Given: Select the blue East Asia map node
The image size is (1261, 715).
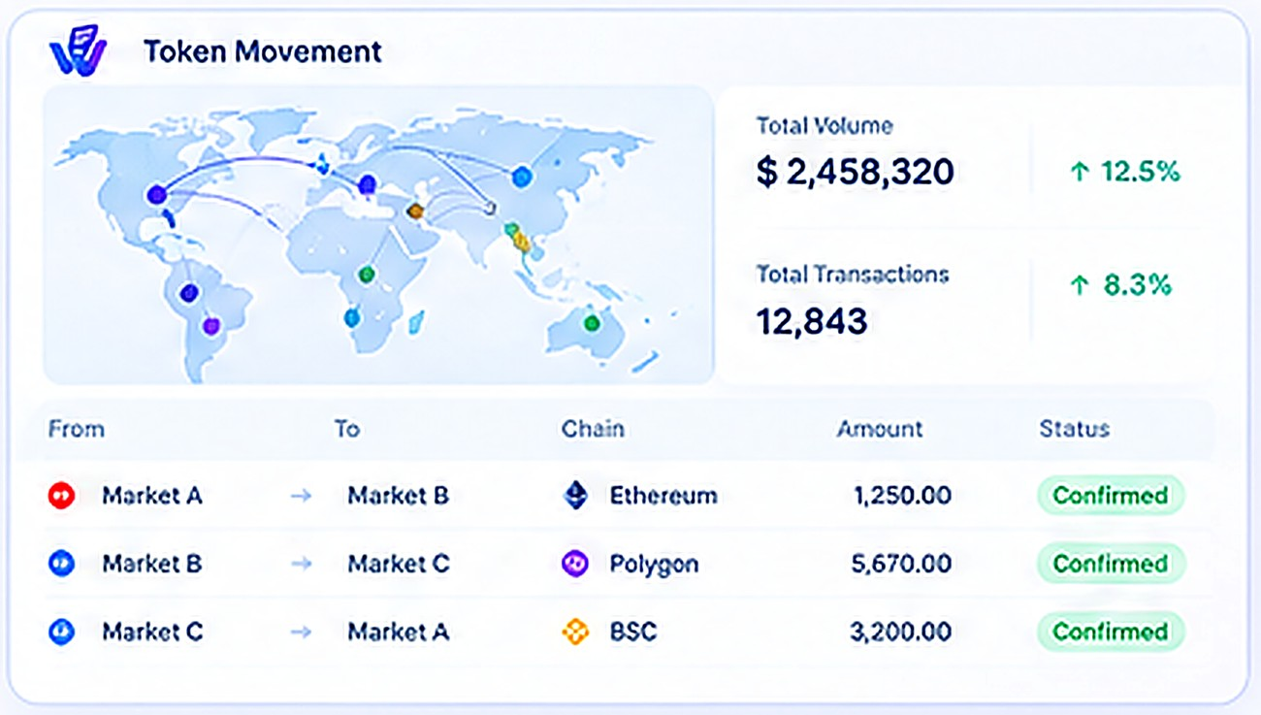Looking at the screenshot, I should coord(522,177).
